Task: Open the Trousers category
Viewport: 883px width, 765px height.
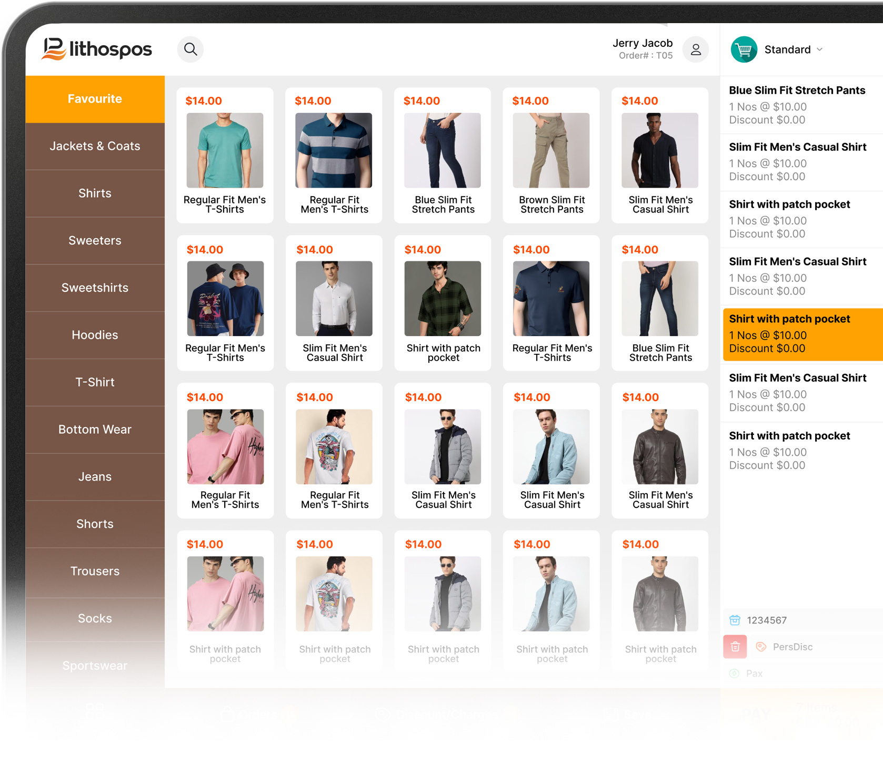Action: point(95,572)
